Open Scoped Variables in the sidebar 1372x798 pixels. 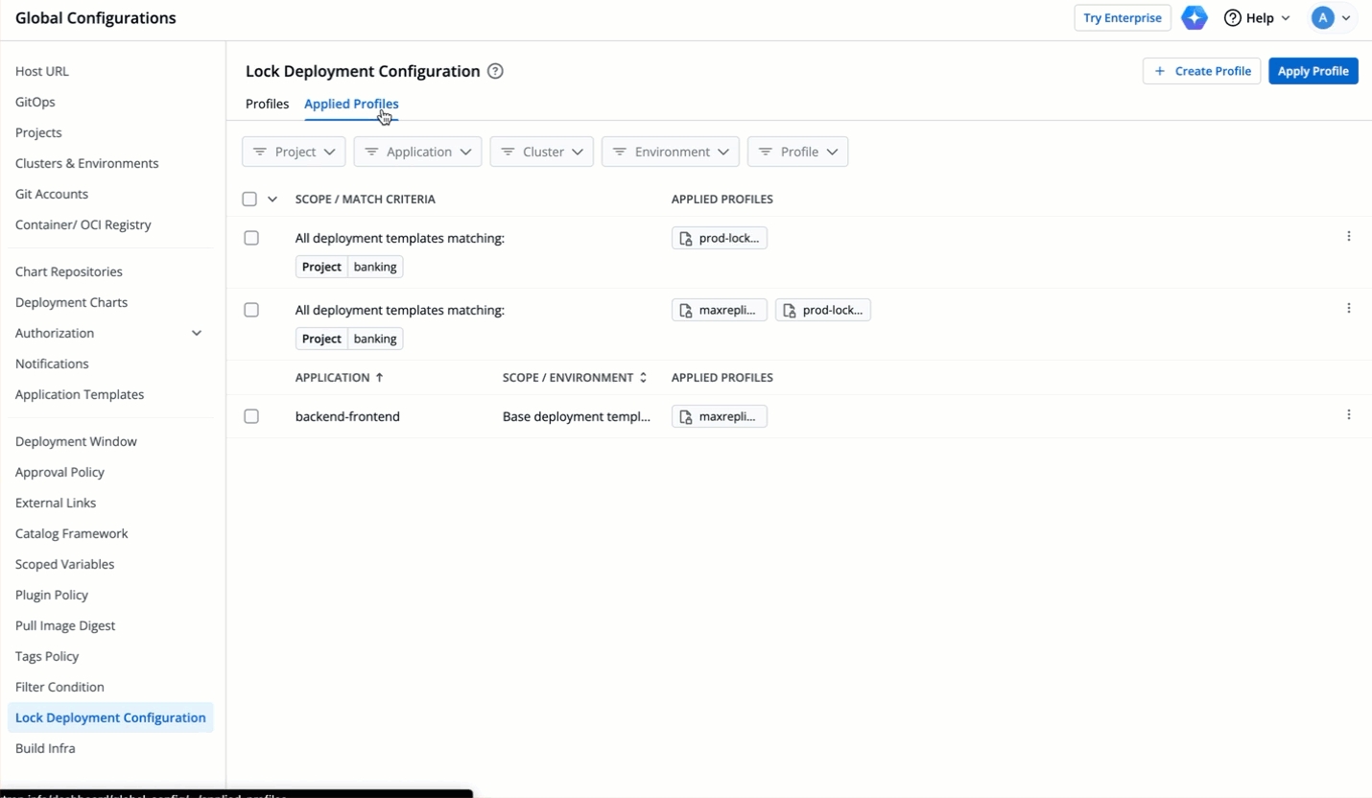tap(64, 564)
